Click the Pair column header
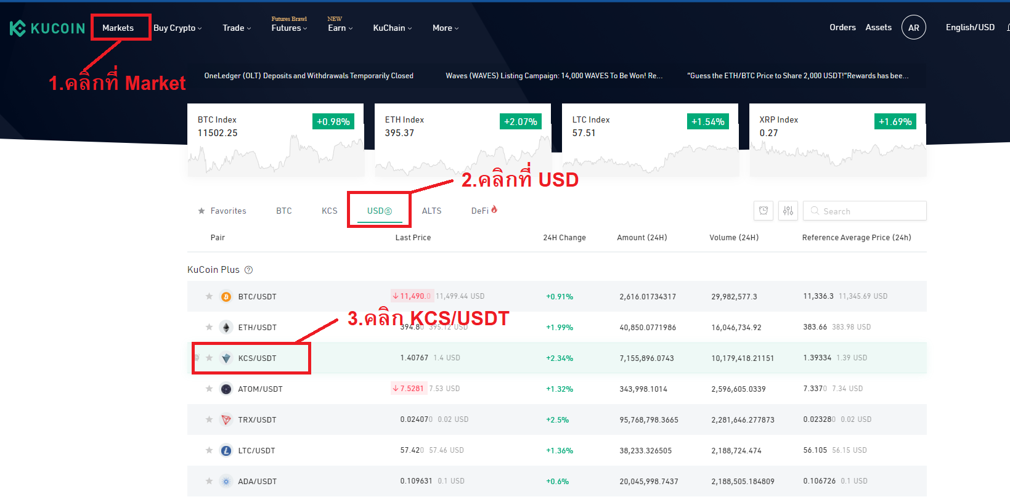This screenshot has width=1010, height=502. click(218, 238)
